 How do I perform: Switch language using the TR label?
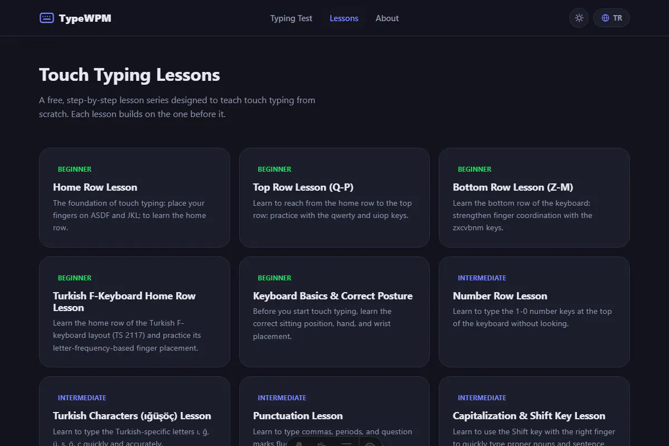pyautogui.click(x=618, y=18)
